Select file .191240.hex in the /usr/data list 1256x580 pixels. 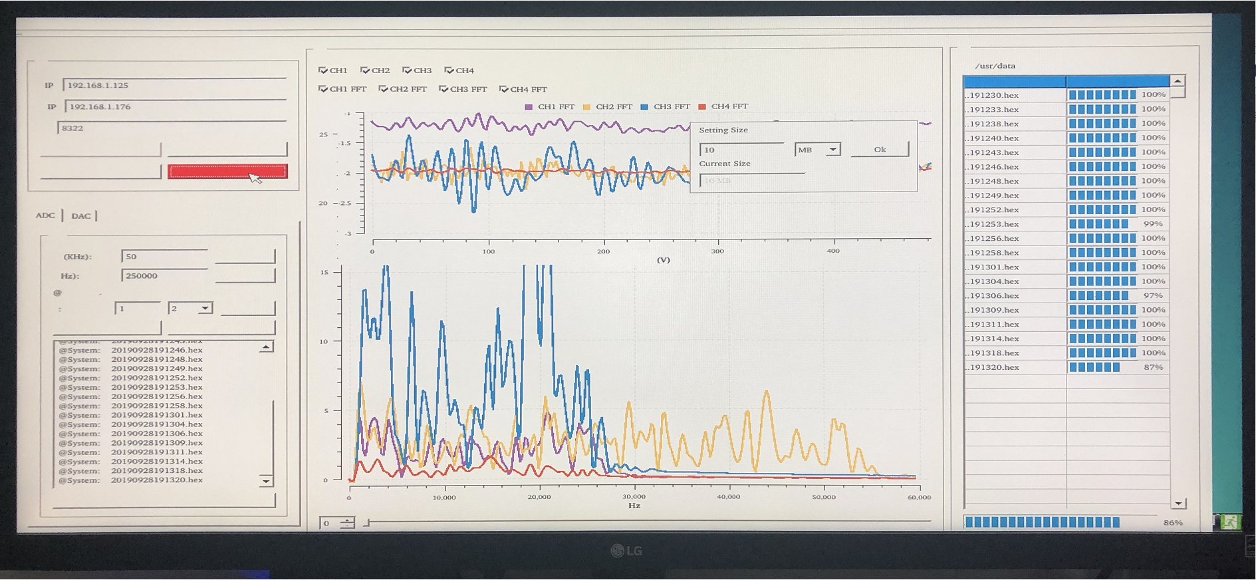click(x=1067, y=138)
